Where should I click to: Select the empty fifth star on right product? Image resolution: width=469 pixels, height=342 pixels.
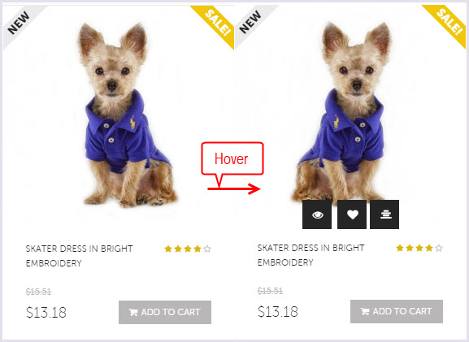[439, 248]
